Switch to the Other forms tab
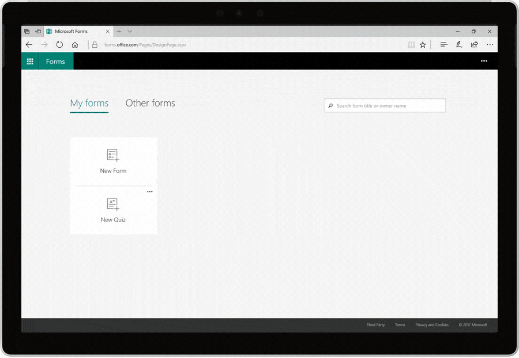The height and width of the screenshot is (358, 519). point(150,103)
